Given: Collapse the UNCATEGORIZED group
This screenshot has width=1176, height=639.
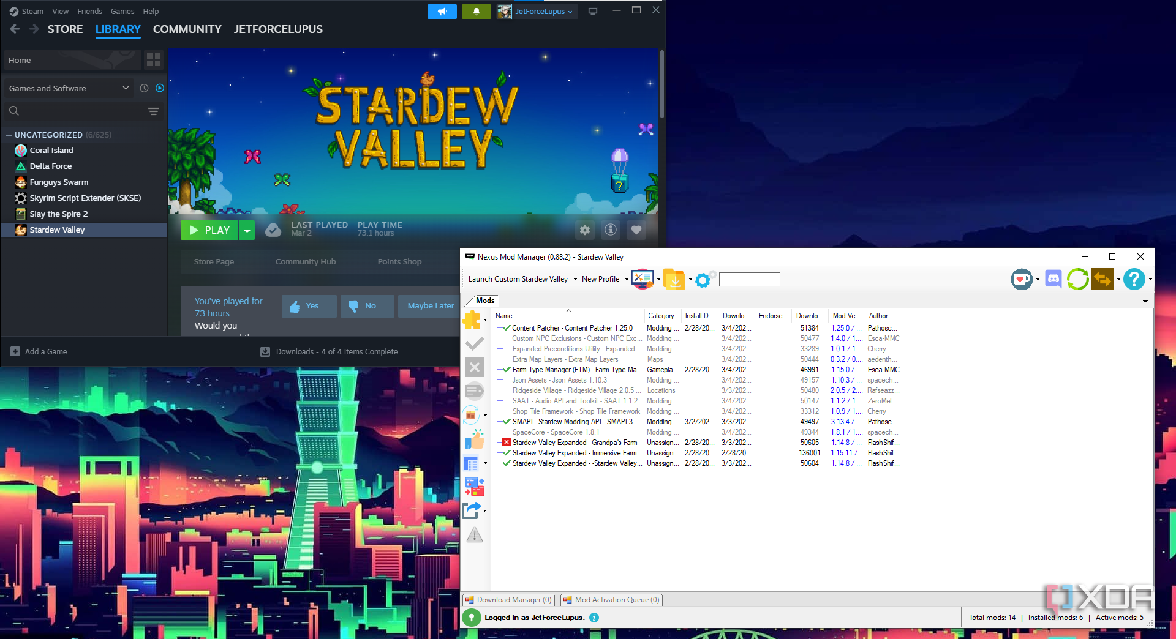Looking at the screenshot, I should tap(9, 135).
